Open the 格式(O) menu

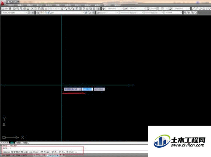pyautogui.click(x=49, y=5)
